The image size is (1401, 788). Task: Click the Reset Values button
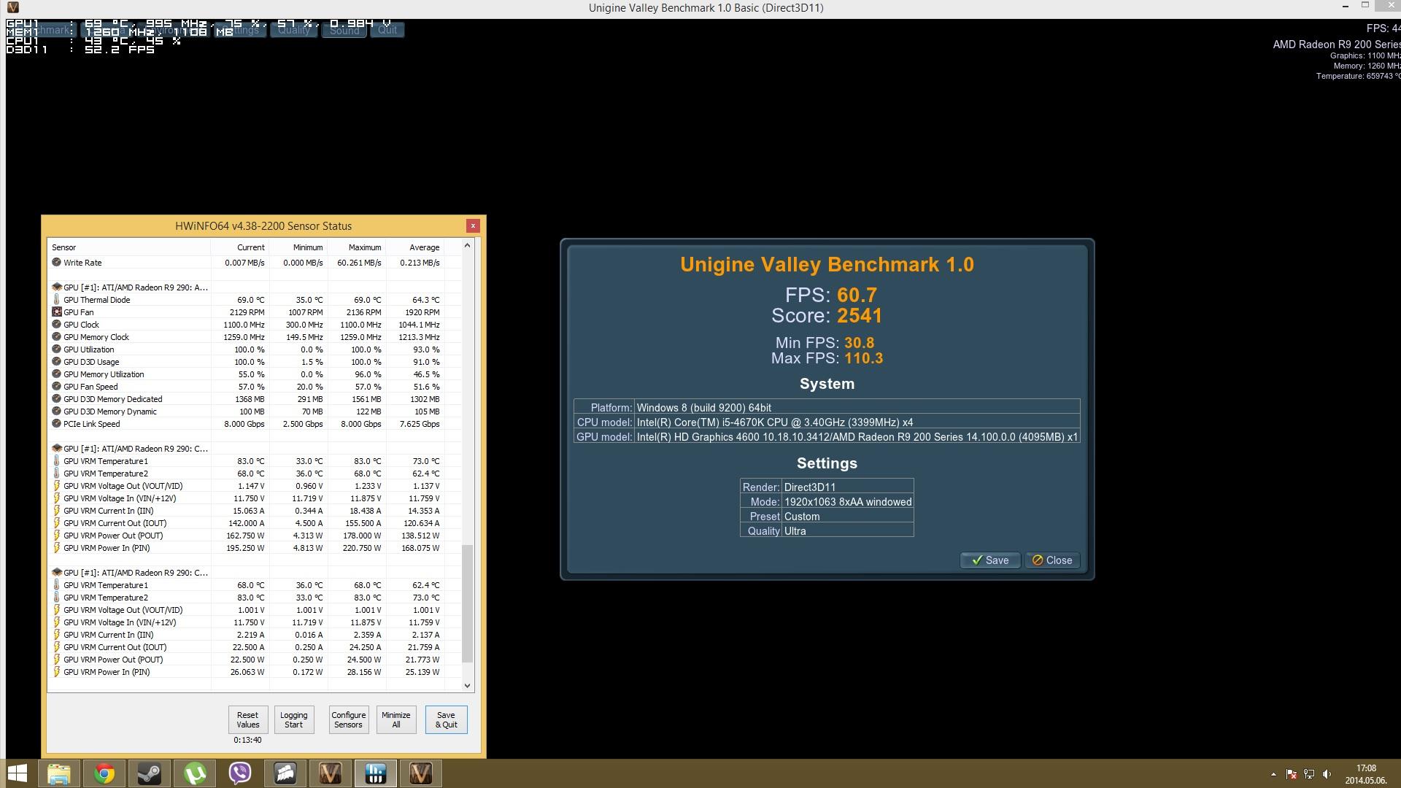click(x=248, y=719)
